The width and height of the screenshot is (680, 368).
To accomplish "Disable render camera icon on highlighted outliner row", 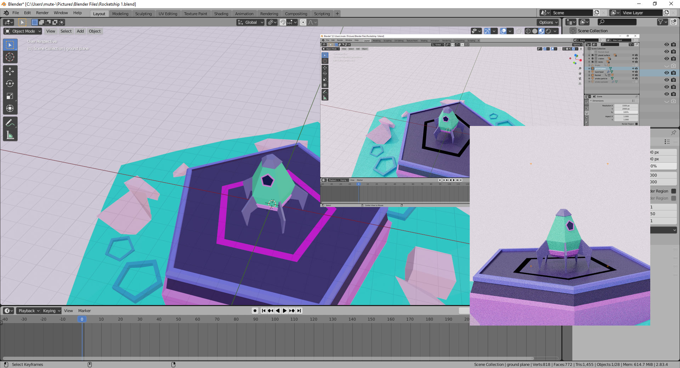I will (x=674, y=73).
